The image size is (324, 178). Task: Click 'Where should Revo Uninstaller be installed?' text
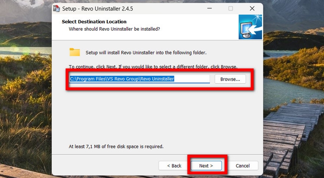click(114, 29)
